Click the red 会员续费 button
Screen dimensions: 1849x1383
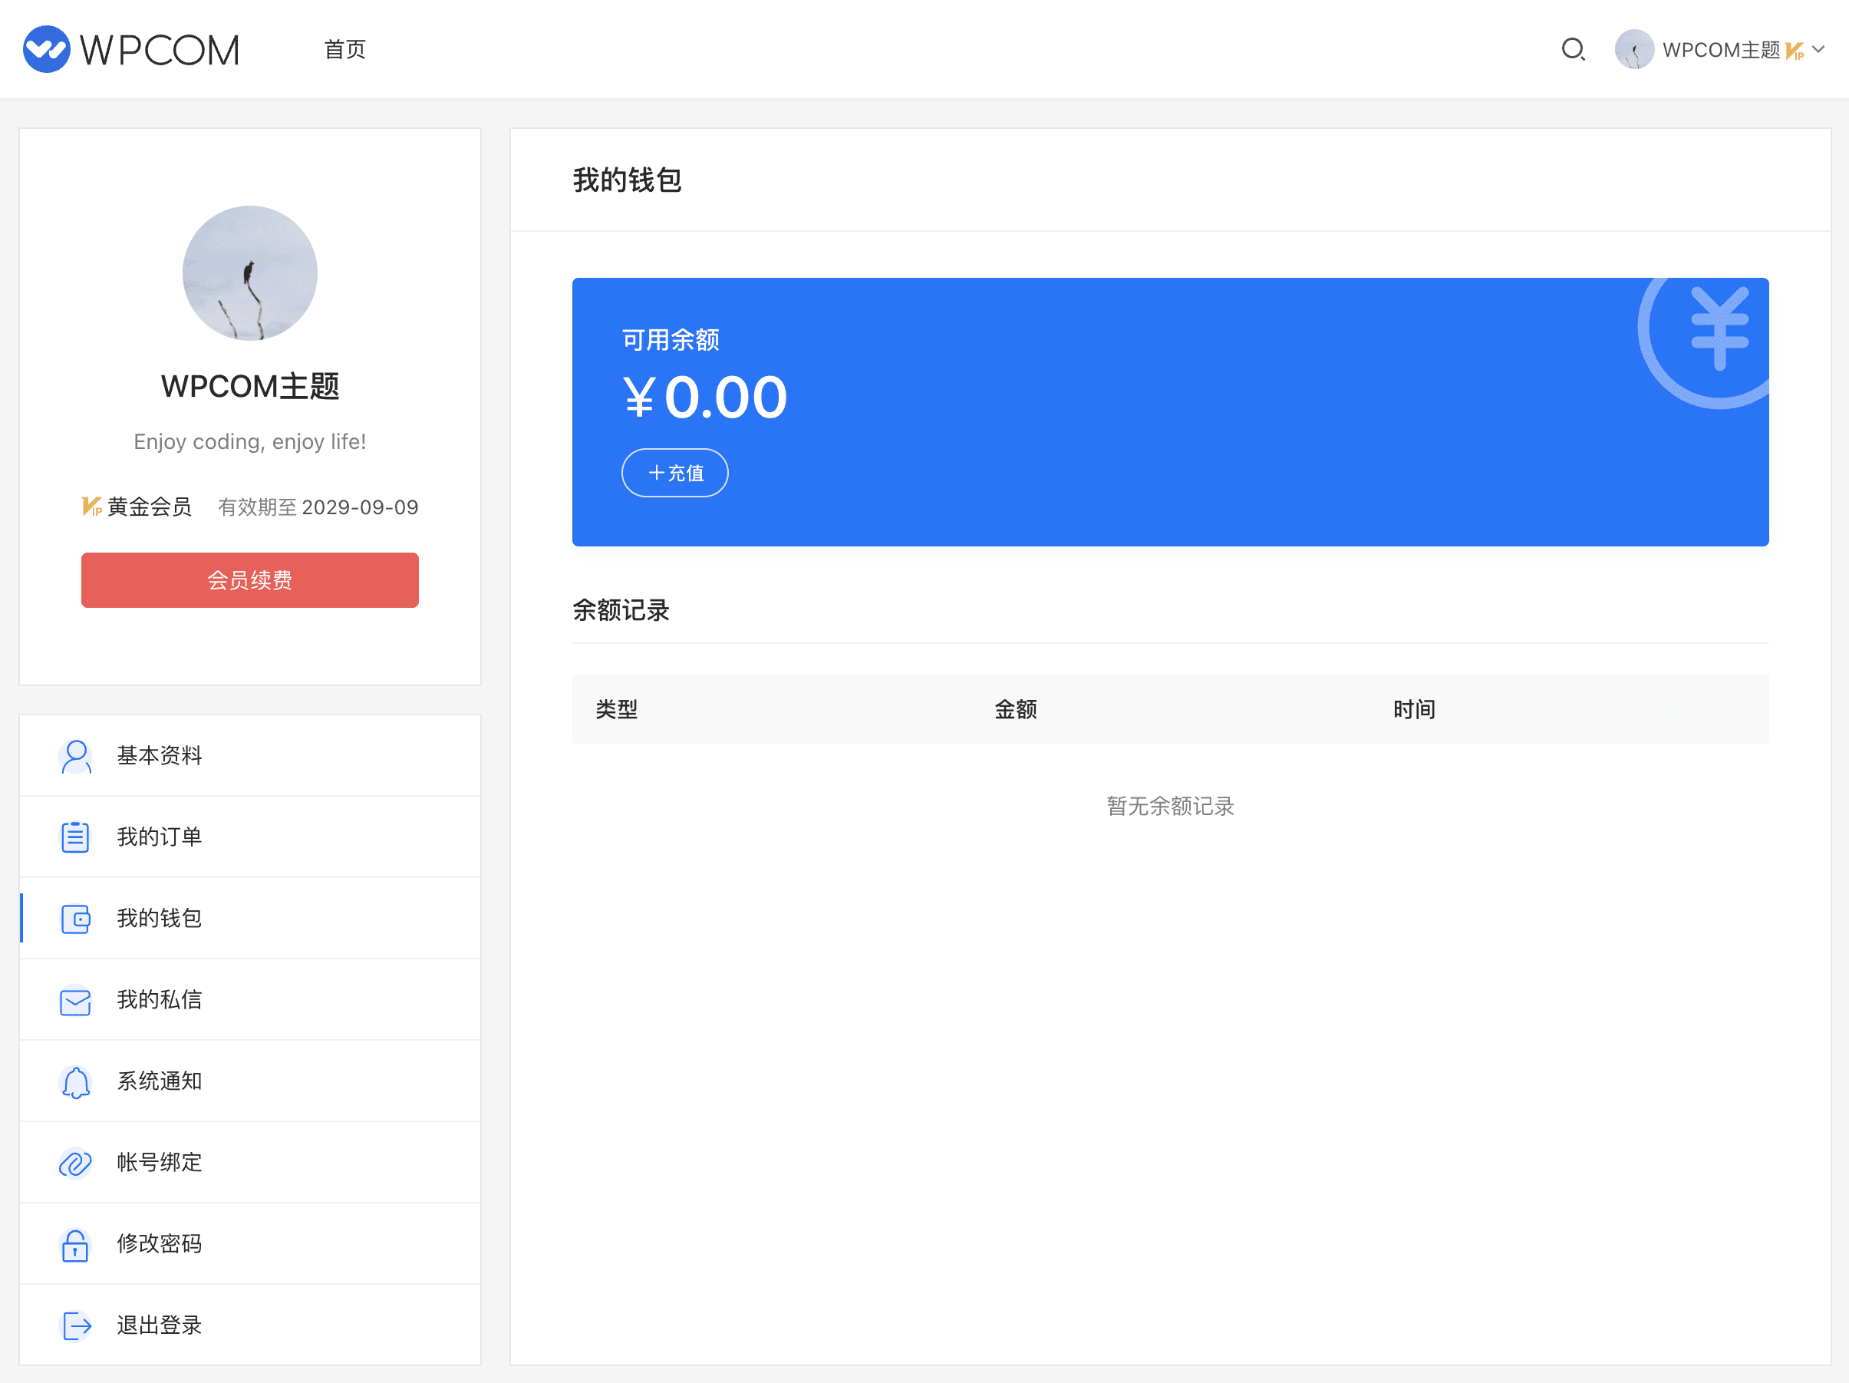coord(250,580)
